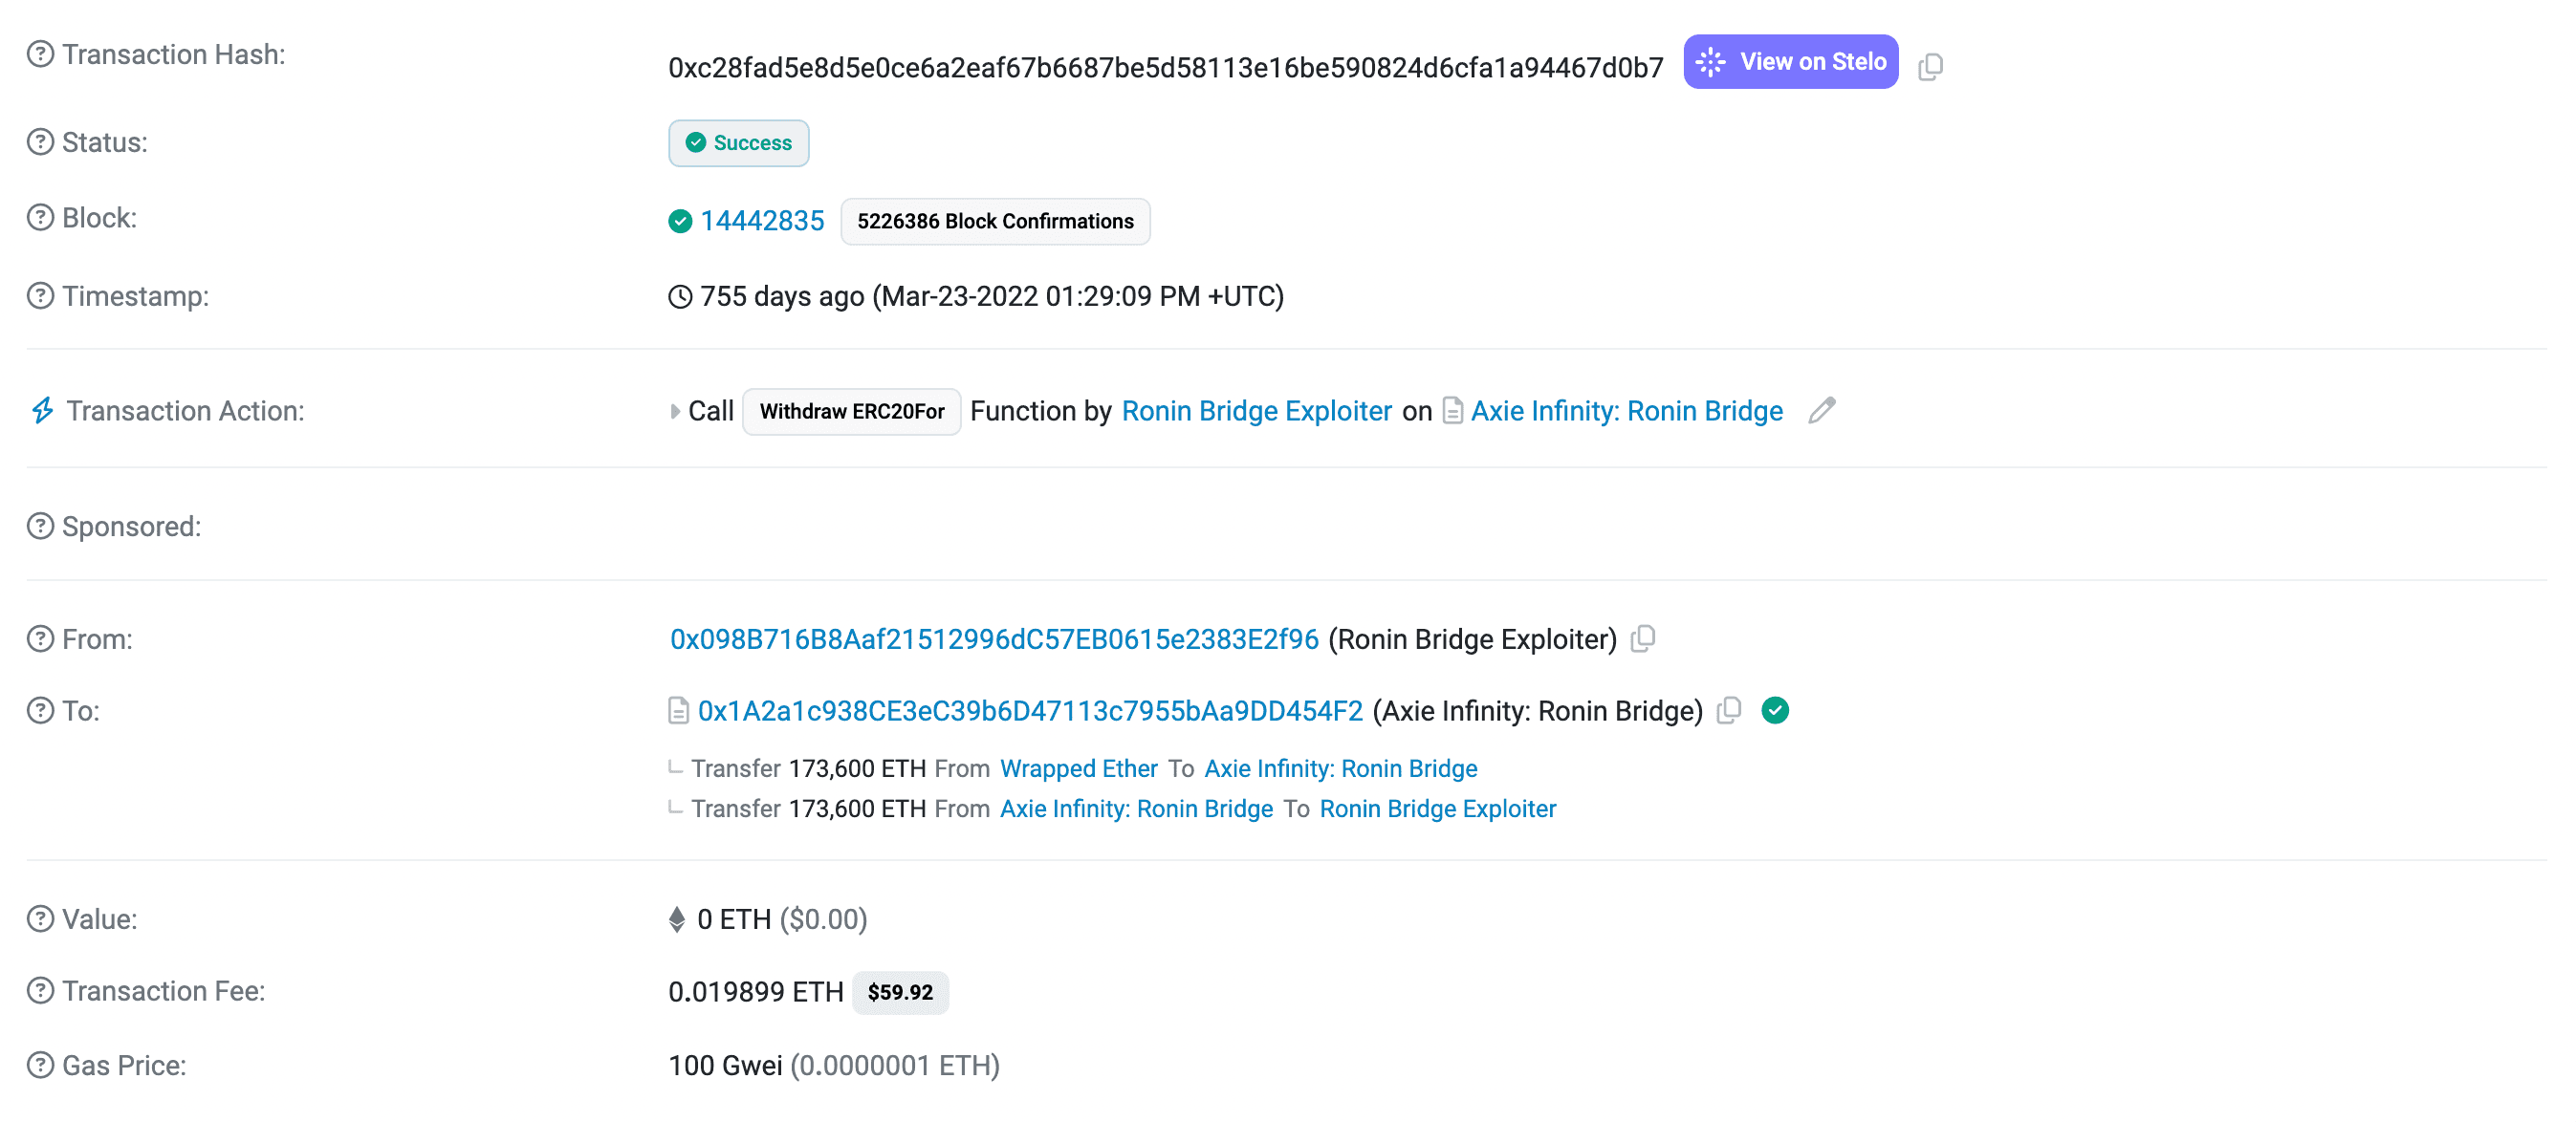Screen dimensions: 2576x1122
Task: Open the From address 0x098B716B8 link
Action: point(993,639)
